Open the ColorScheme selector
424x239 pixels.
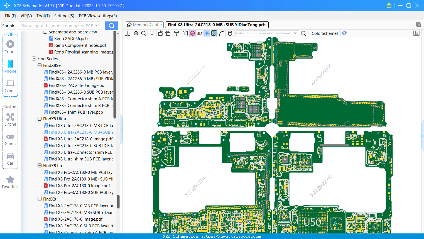click(324, 33)
